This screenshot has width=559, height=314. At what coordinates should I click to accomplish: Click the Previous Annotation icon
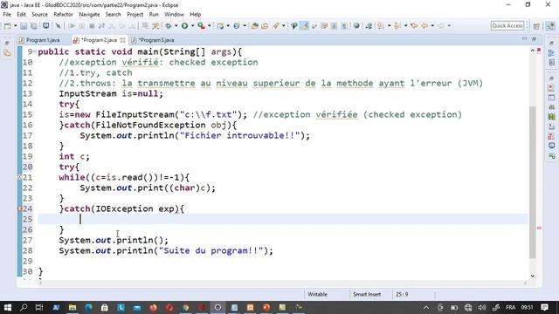397,25
